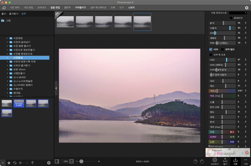Expand the 썸네일 folder
The image size is (251, 166).
point(7,93)
